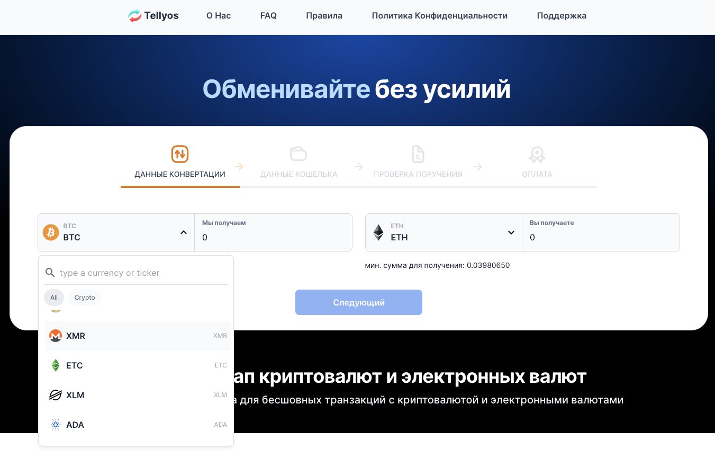Go to О Нас page

(x=219, y=16)
